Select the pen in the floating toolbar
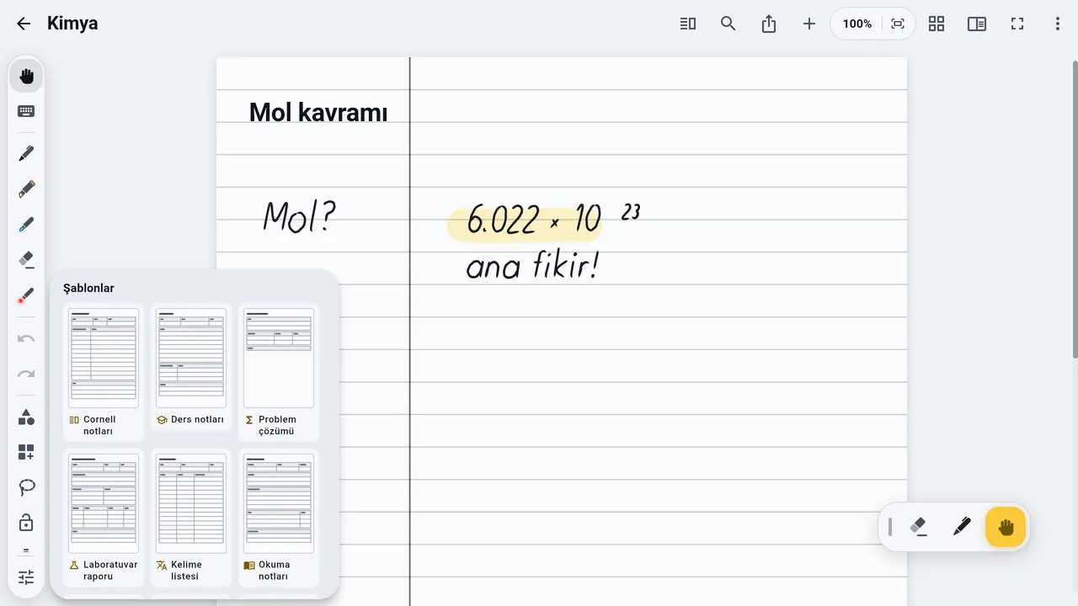This screenshot has width=1078, height=606. pyautogui.click(x=962, y=527)
